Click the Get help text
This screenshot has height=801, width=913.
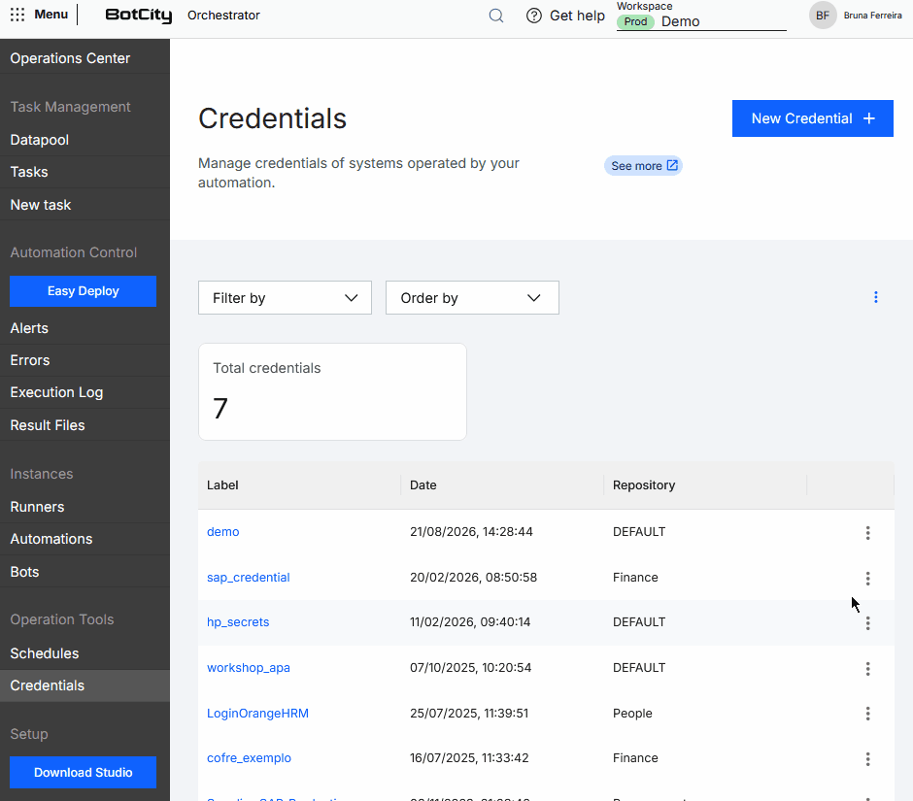[x=577, y=16]
